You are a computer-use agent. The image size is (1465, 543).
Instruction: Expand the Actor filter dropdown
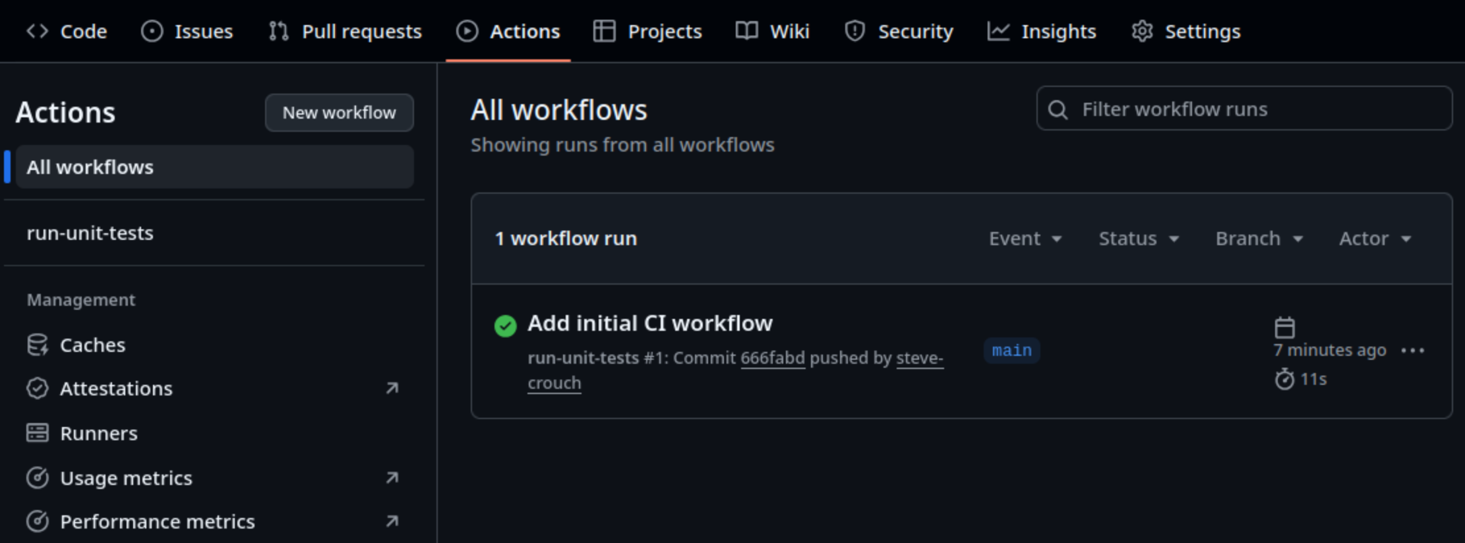point(1375,239)
